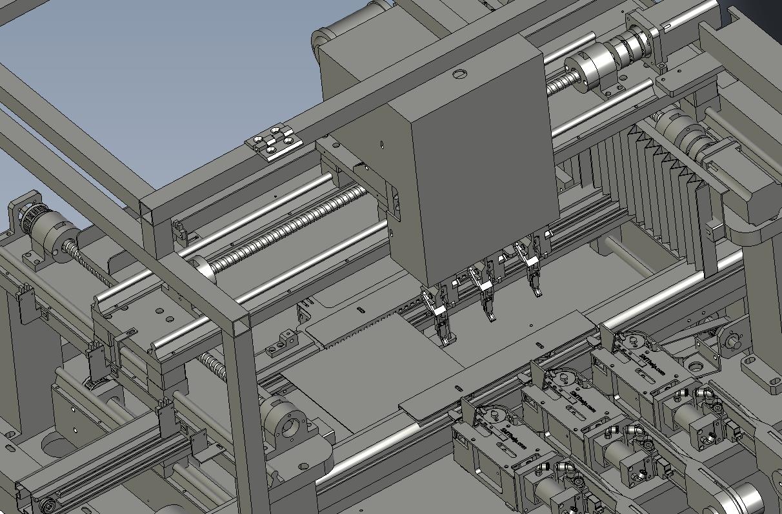Click the round hole on top of the head housing
This screenshot has width=782, height=514.
[459, 74]
